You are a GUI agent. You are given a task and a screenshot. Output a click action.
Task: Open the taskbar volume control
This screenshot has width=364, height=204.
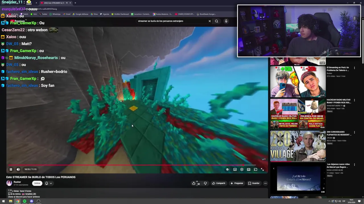pyautogui.click(x=340, y=201)
